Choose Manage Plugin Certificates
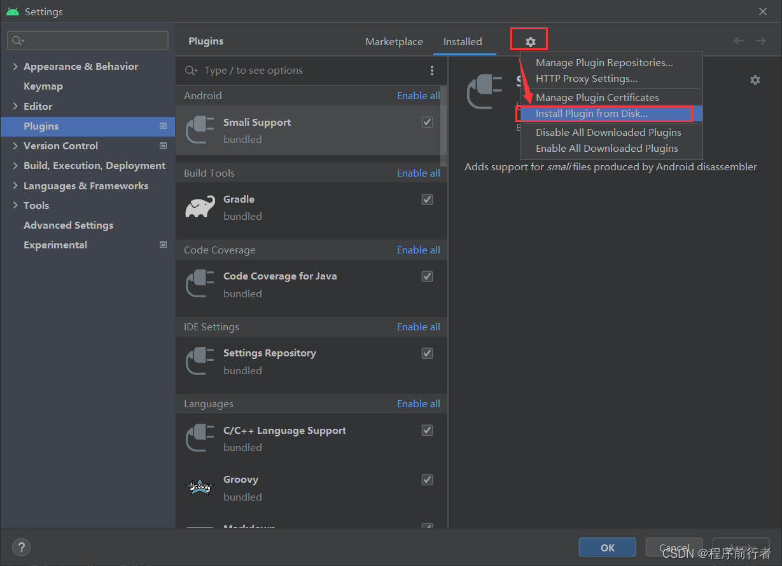Image resolution: width=782 pixels, height=566 pixels. pyautogui.click(x=611, y=97)
